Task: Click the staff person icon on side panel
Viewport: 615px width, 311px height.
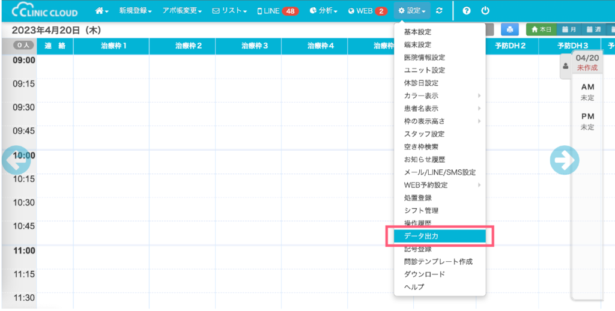Action: [x=566, y=67]
